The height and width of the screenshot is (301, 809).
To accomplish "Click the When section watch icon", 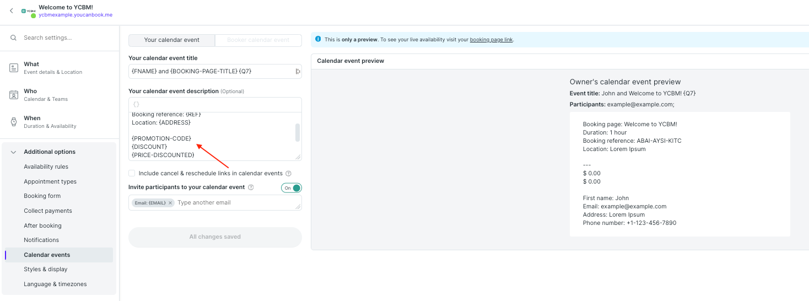I will click(14, 122).
